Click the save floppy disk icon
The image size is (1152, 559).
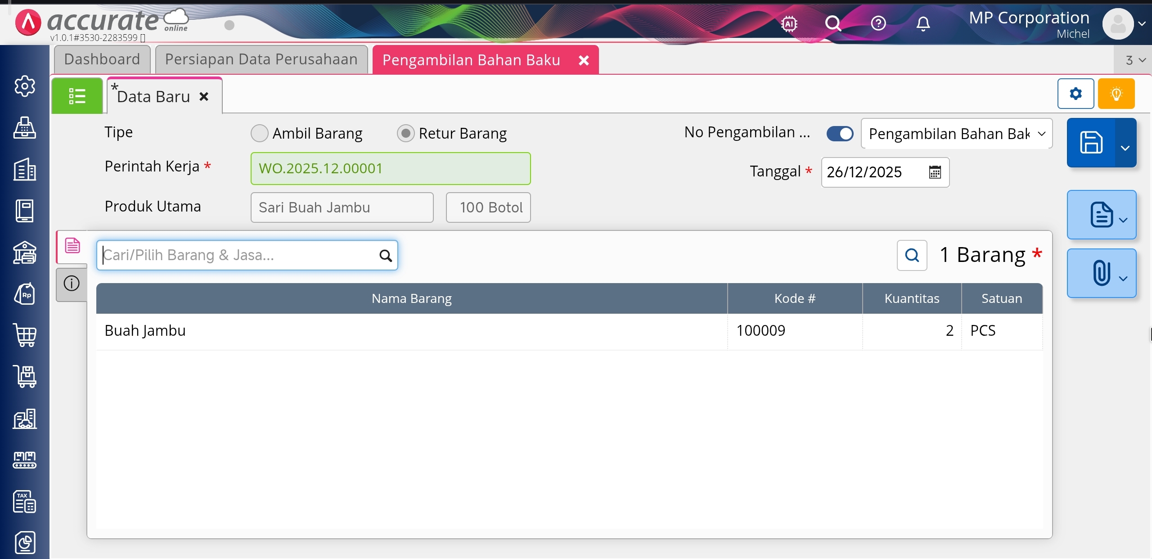(x=1091, y=143)
